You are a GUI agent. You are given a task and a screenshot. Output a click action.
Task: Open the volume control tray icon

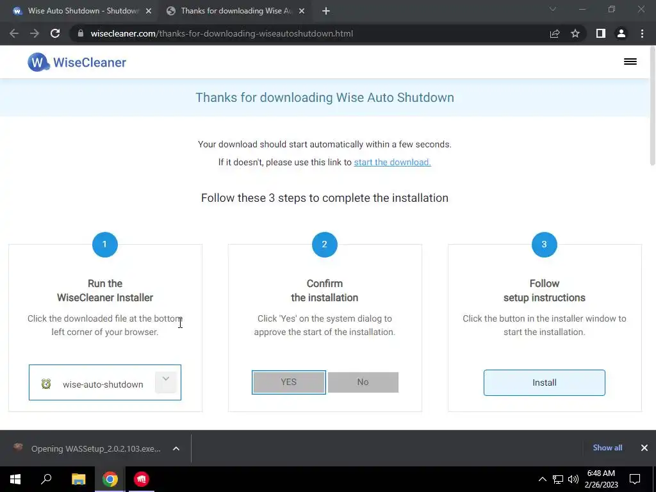click(x=573, y=479)
